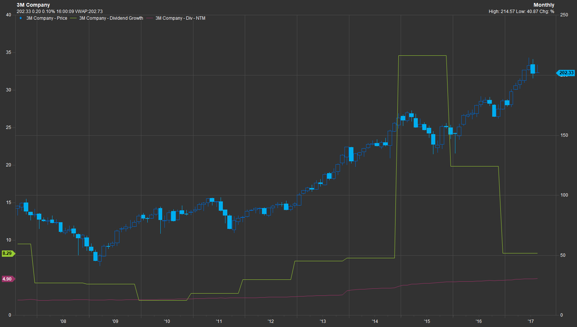
Task: Select the '16 year label on time axis
Action: [x=478, y=321]
